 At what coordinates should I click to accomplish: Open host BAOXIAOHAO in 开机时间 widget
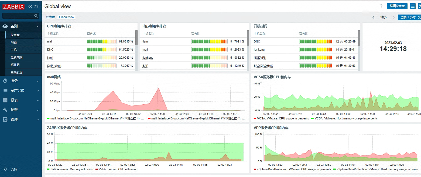[263, 66]
